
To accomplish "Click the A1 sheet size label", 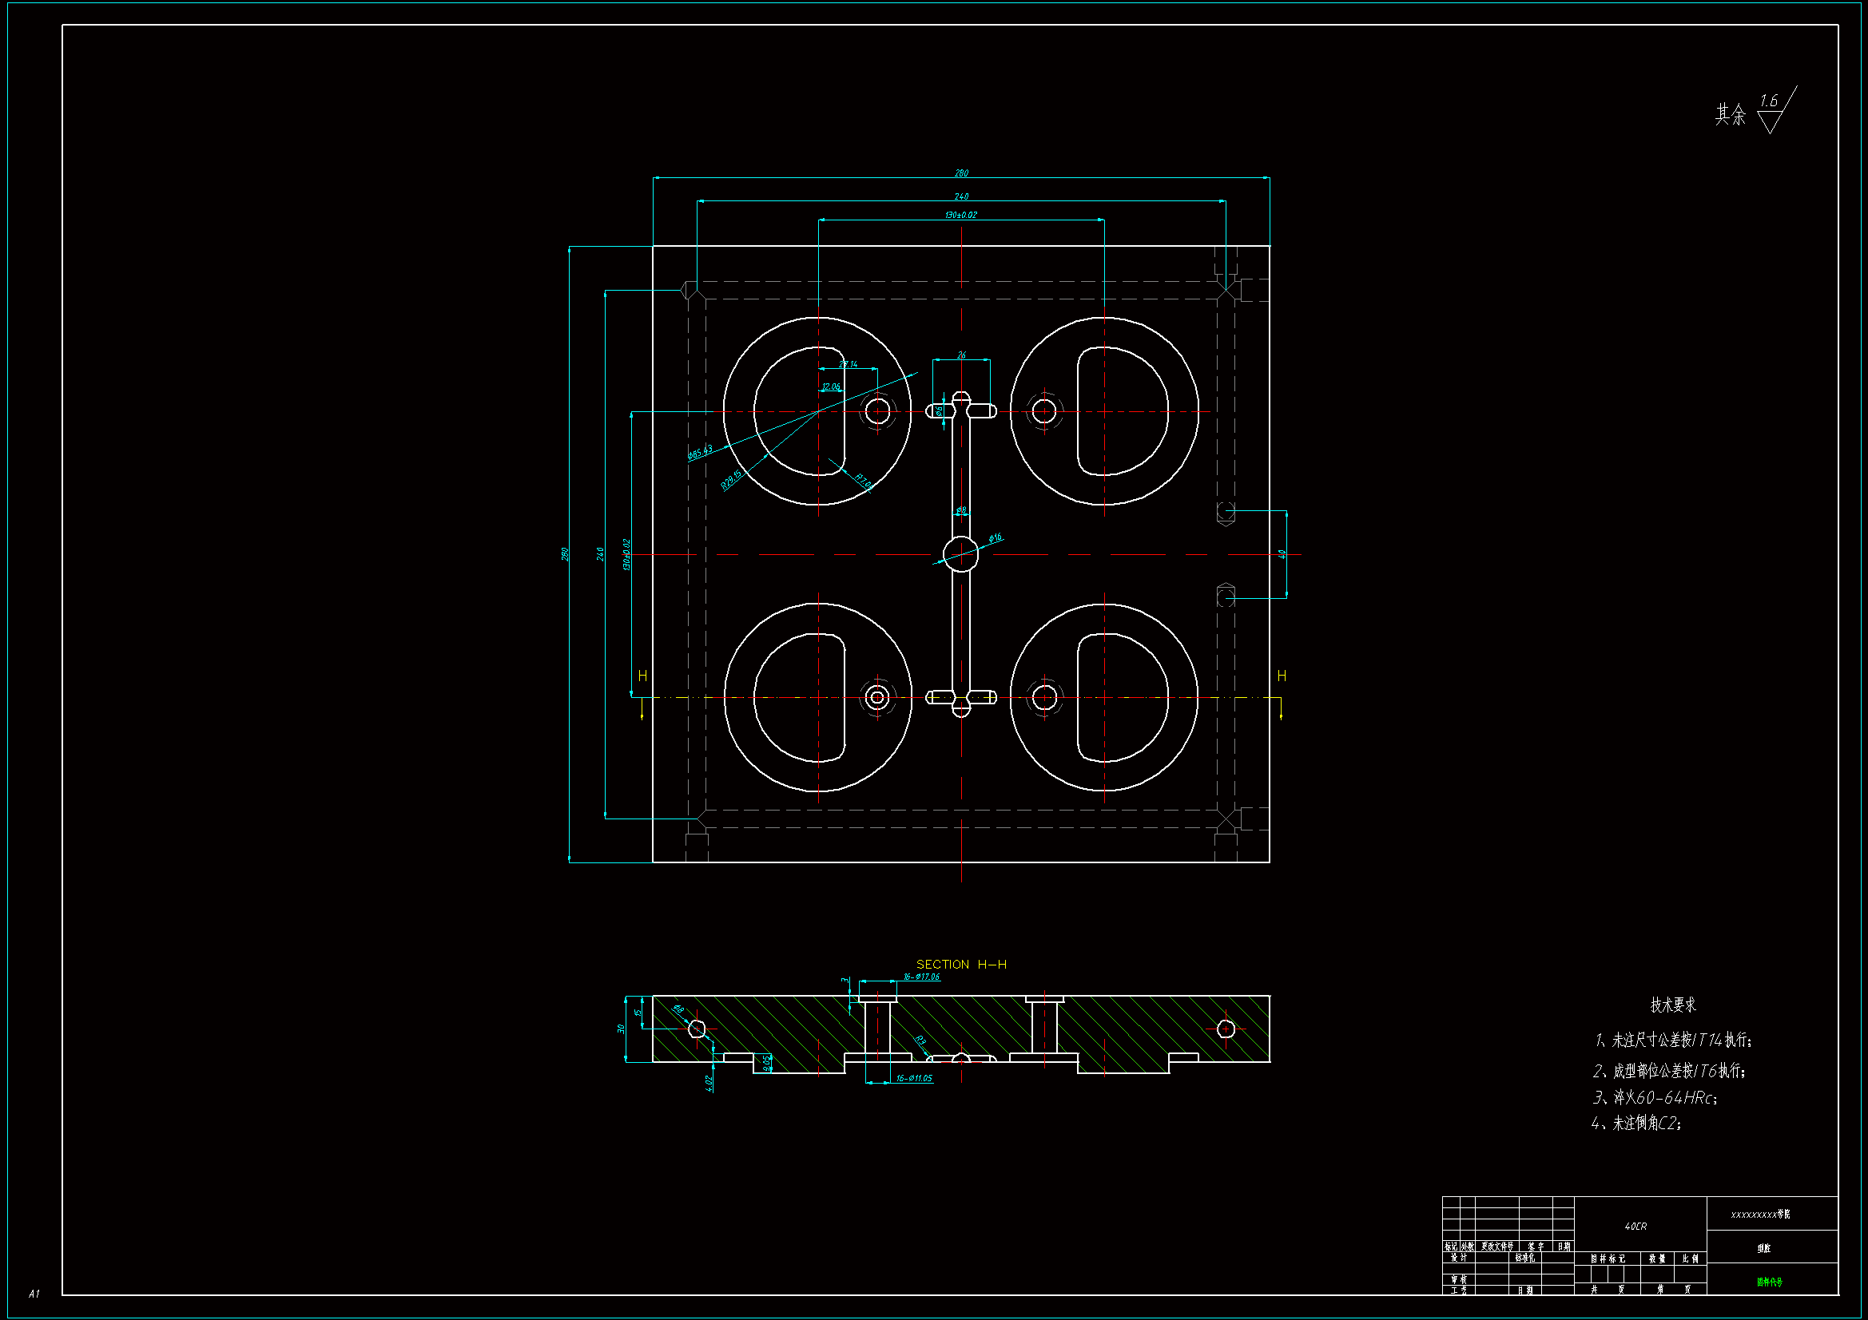I will [x=34, y=1293].
